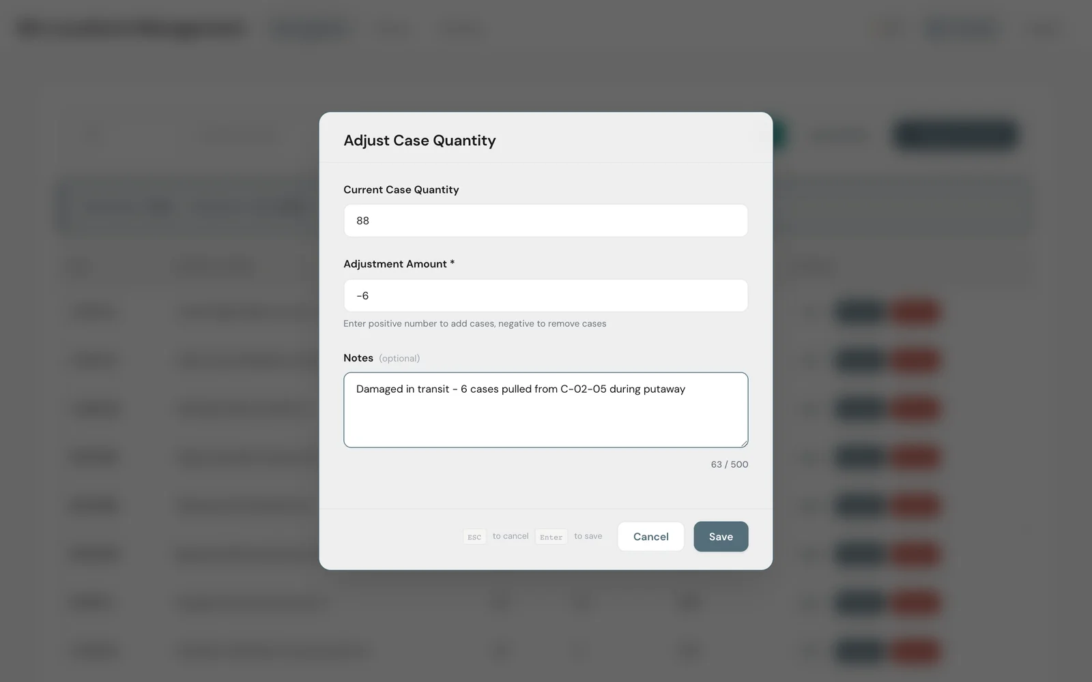
Task: Focus the Current Case Quantity field
Action: click(545, 221)
